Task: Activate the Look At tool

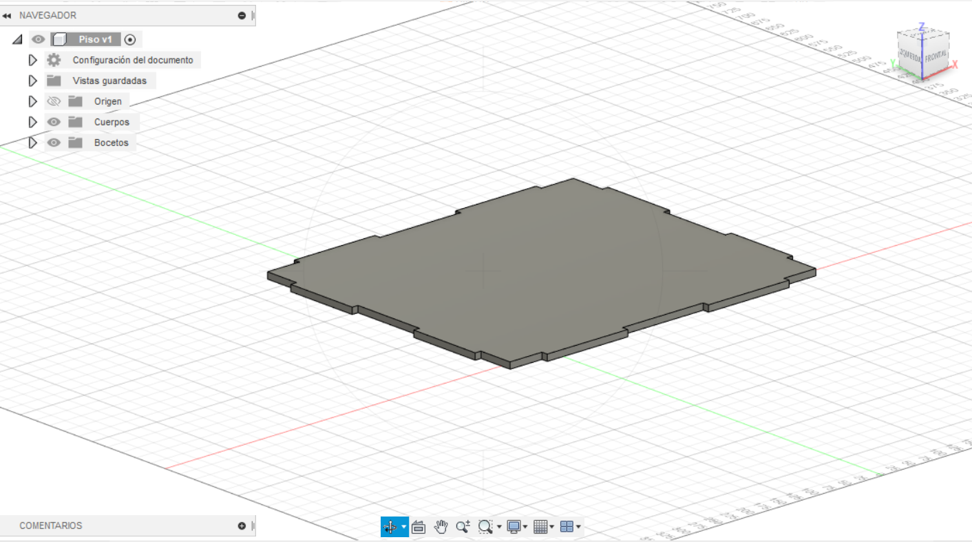Action: (x=419, y=527)
